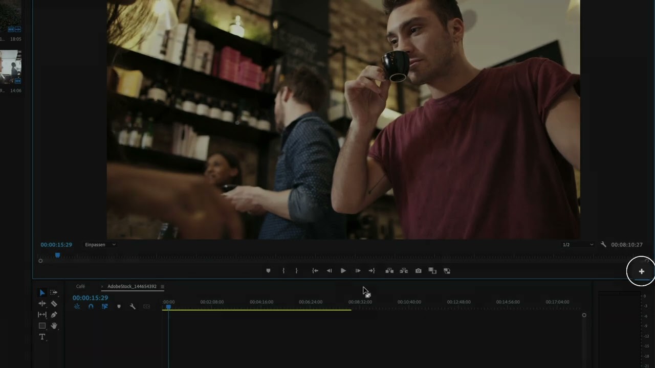Toggle sequence nesting insert mode

coord(77,307)
